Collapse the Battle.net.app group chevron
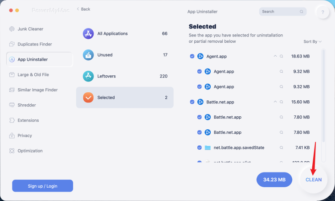The width and height of the screenshot is (335, 201). (275, 102)
